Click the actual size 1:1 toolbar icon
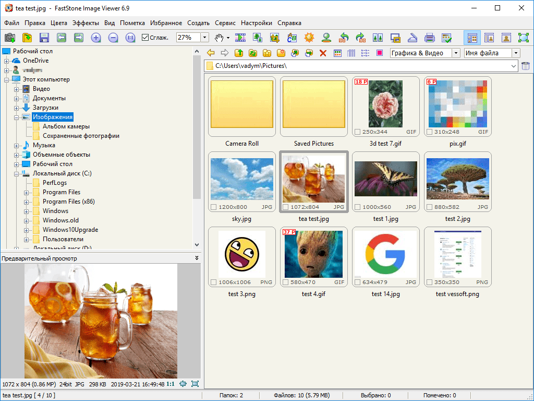 [130, 38]
